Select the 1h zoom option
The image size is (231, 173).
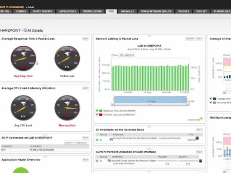[x=121, y=55]
